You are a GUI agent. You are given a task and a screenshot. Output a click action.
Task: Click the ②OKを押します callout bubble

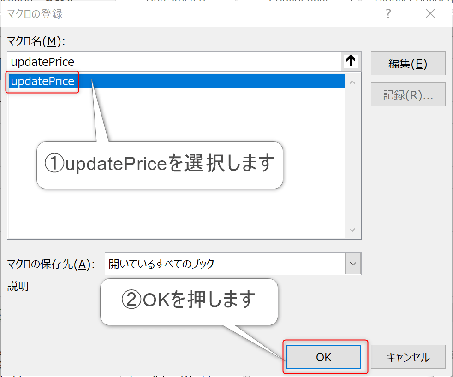coord(189,301)
